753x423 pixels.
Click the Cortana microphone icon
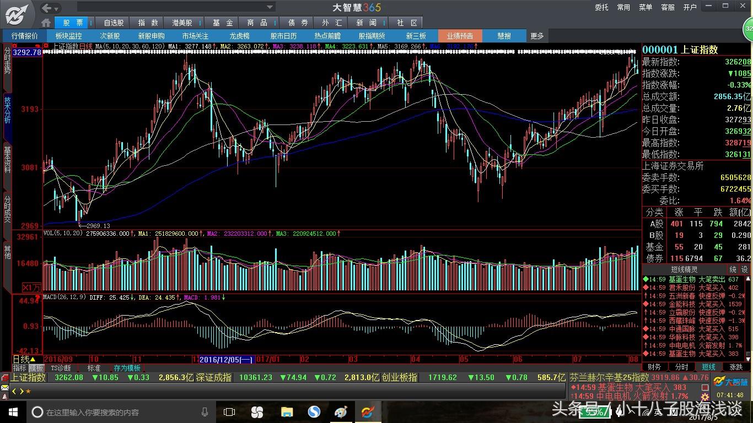[205, 412]
